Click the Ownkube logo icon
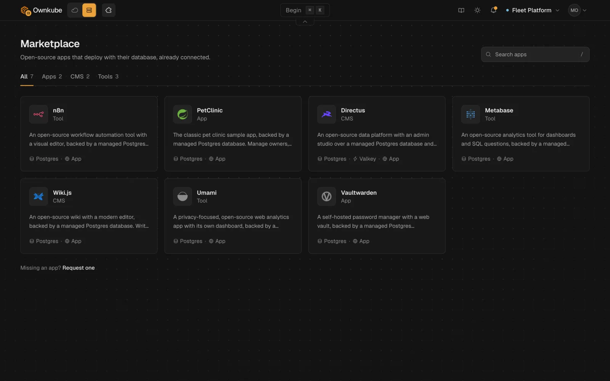 pos(26,11)
